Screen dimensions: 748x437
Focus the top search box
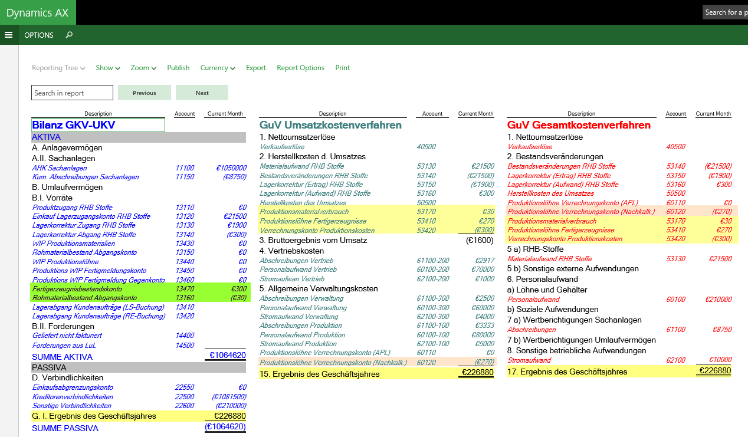pos(725,12)
